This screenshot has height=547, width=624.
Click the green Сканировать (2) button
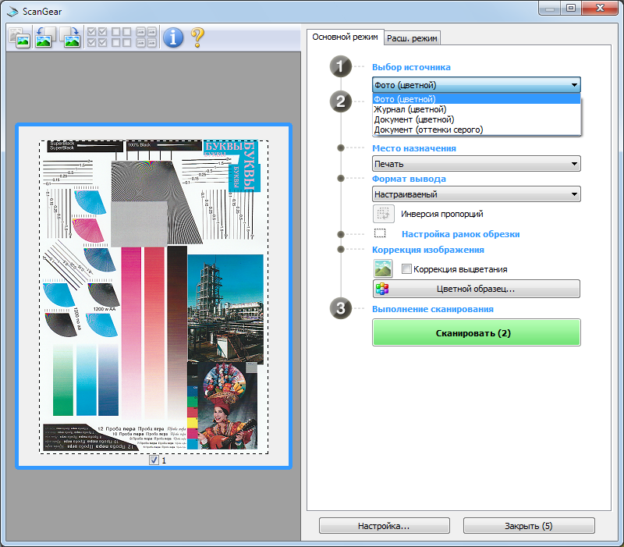(x=477, y=332)
